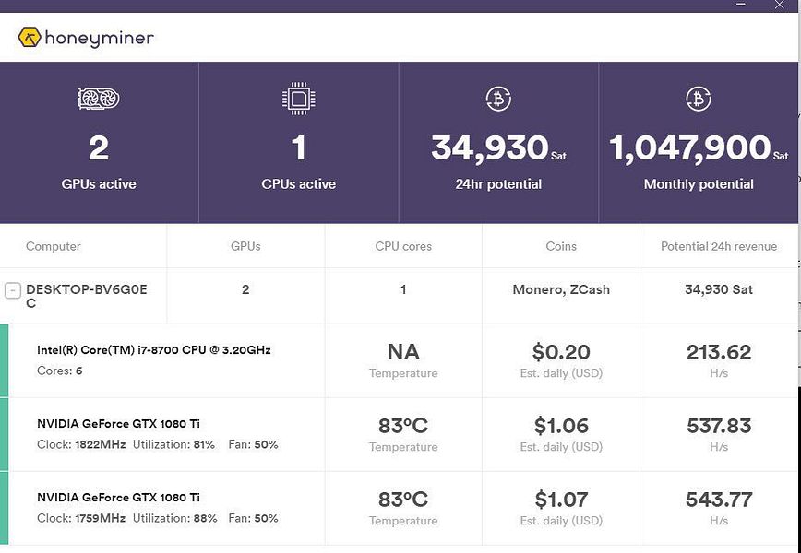Click the Monero, ZCash coins cell
The height and width of the screenshot is (553, 801).
[x=561, y=289]
